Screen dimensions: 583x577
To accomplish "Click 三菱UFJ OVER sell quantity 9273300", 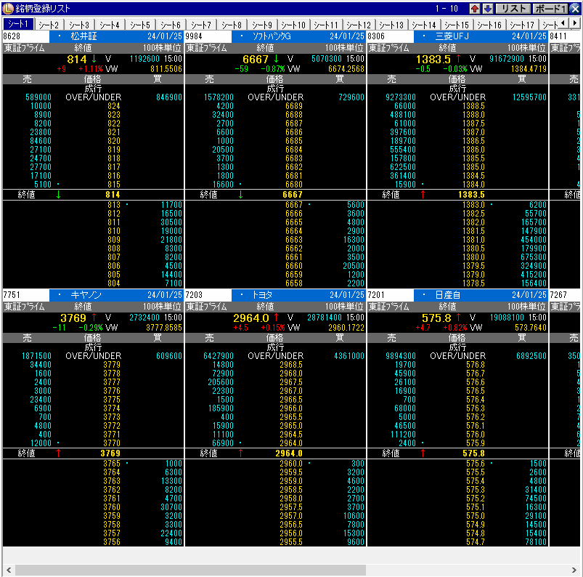I will 401,97.
